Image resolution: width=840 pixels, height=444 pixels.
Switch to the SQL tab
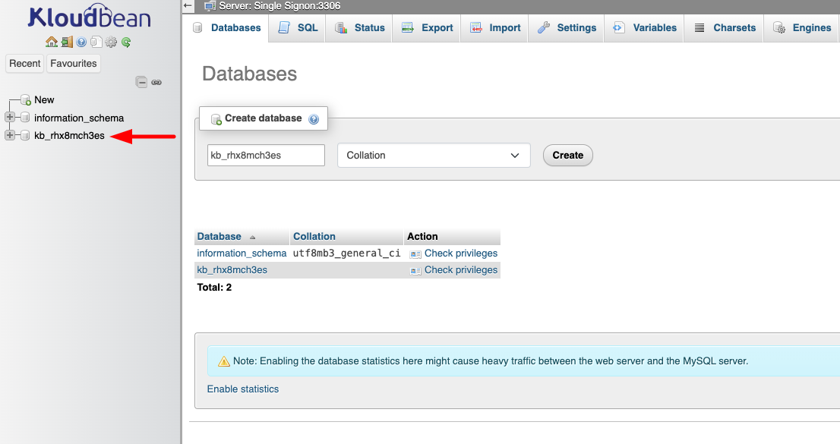click(x=305, y=27)
